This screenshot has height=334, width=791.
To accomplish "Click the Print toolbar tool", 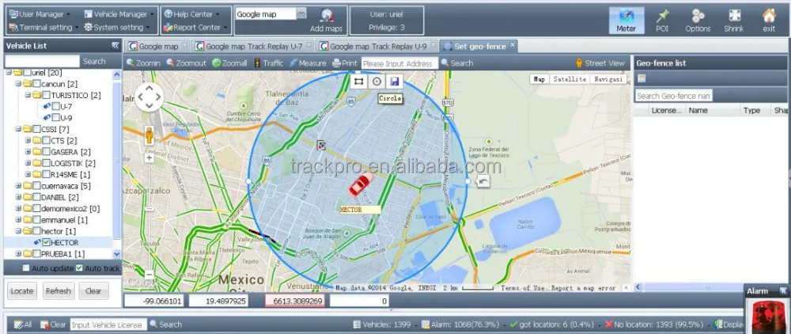I will (x=345, y=63).
